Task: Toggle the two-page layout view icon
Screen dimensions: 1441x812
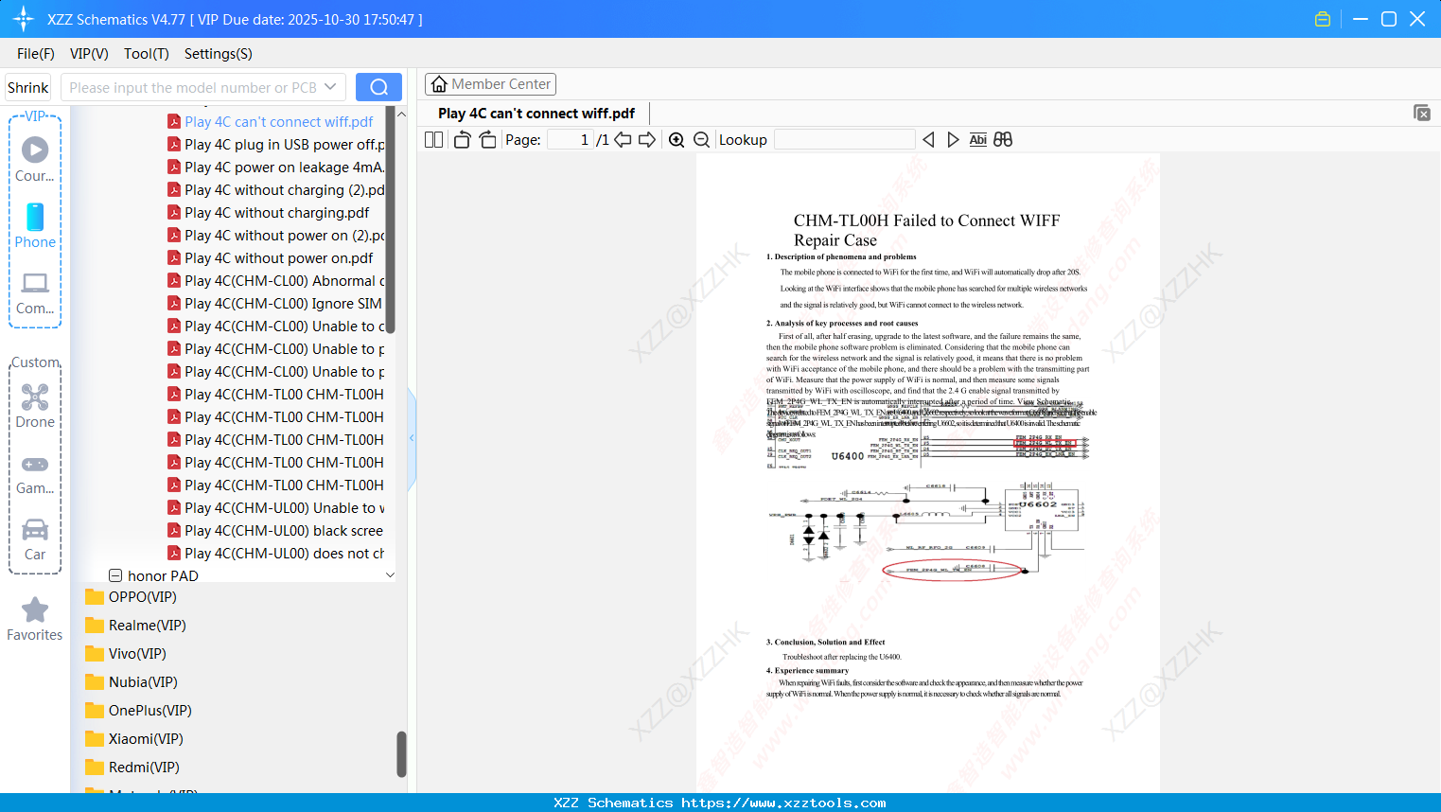Action: click(x=434, y=140)
